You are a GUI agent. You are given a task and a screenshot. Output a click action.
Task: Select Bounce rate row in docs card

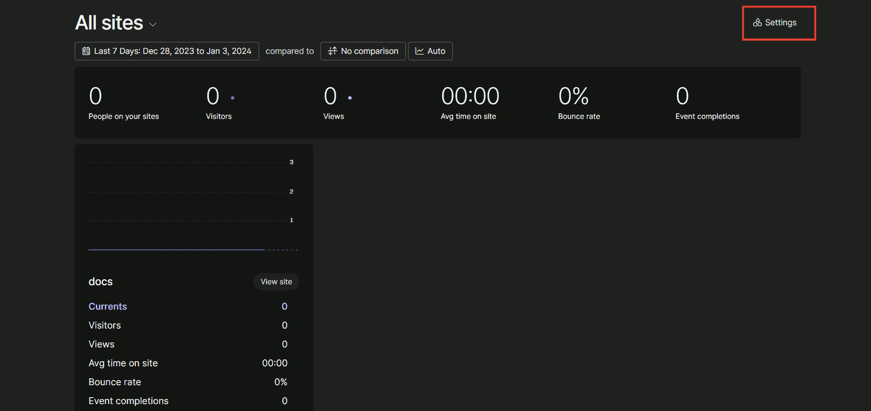(115, 382)
